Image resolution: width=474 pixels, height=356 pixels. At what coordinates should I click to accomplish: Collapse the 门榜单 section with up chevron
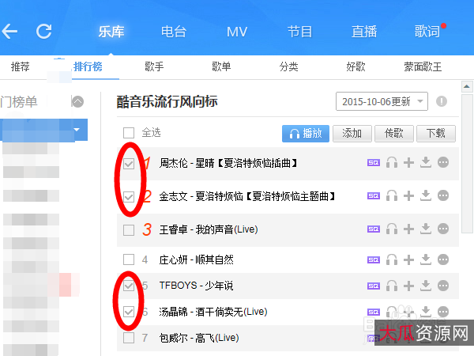77,101
